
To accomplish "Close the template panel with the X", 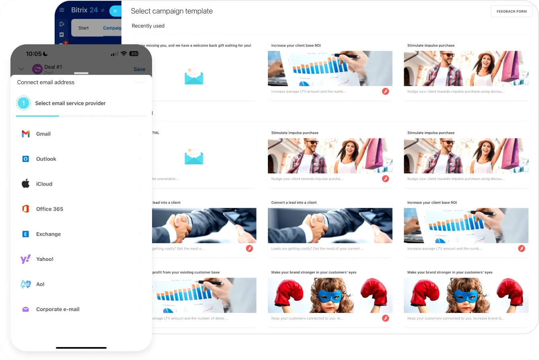I will pyautogui.click(x=115, y=11).
